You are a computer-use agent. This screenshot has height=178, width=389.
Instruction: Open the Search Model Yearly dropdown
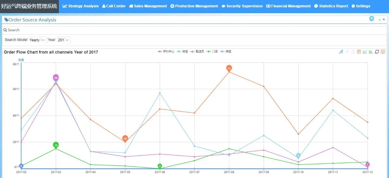pyautogui.click(x=37, y=40)
